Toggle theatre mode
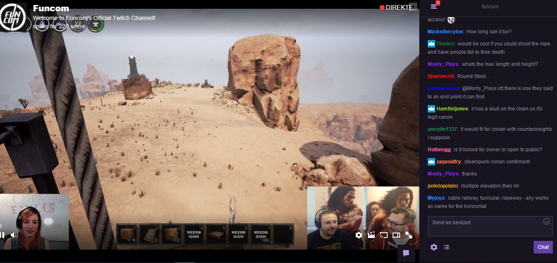The width and height of the screenshot is (557, 263). coord(396,235)
